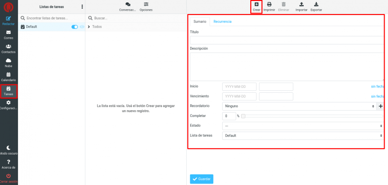The image size is (388, 185).
Task: Click the Vencimiento date field
Action: click(x=239, y=96)
